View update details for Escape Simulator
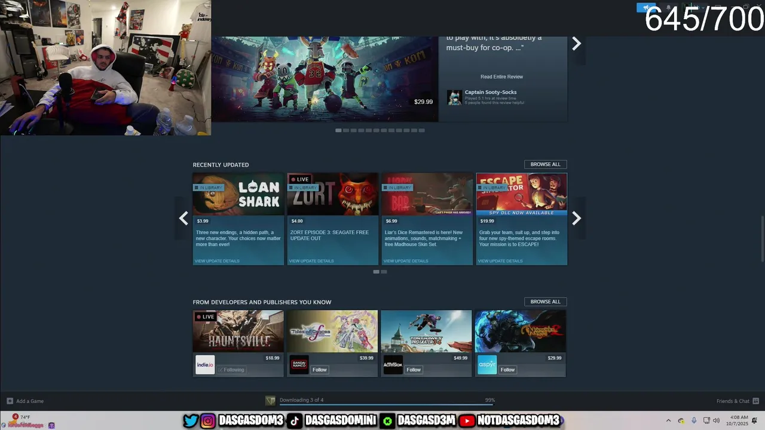The height and width of the screenshot is (430, 765). click(x=500, y=261)
